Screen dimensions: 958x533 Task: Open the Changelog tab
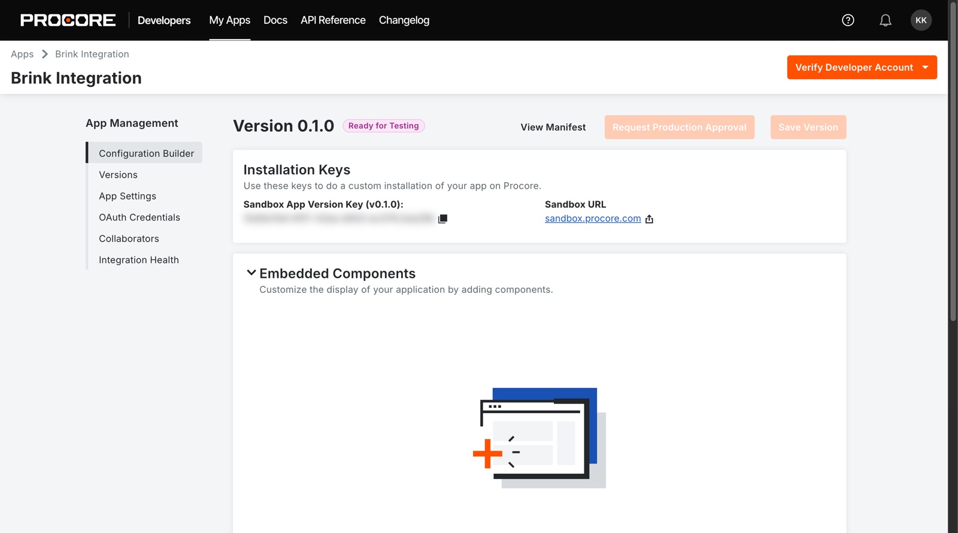[404, 20]
